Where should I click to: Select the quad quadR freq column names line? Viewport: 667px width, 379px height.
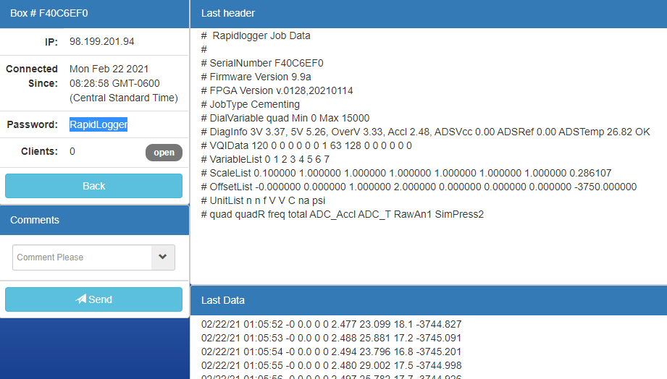[x=343, y=214]
